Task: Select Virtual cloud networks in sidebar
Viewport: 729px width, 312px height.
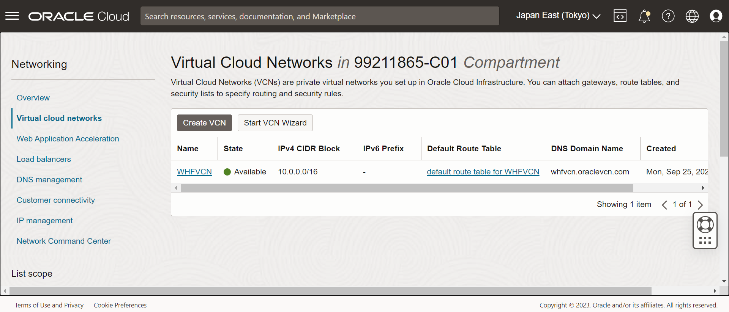Action: point(59,118)
